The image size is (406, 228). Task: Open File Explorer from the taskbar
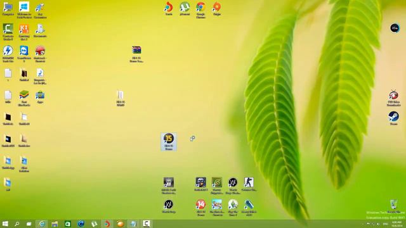point(55,224)
